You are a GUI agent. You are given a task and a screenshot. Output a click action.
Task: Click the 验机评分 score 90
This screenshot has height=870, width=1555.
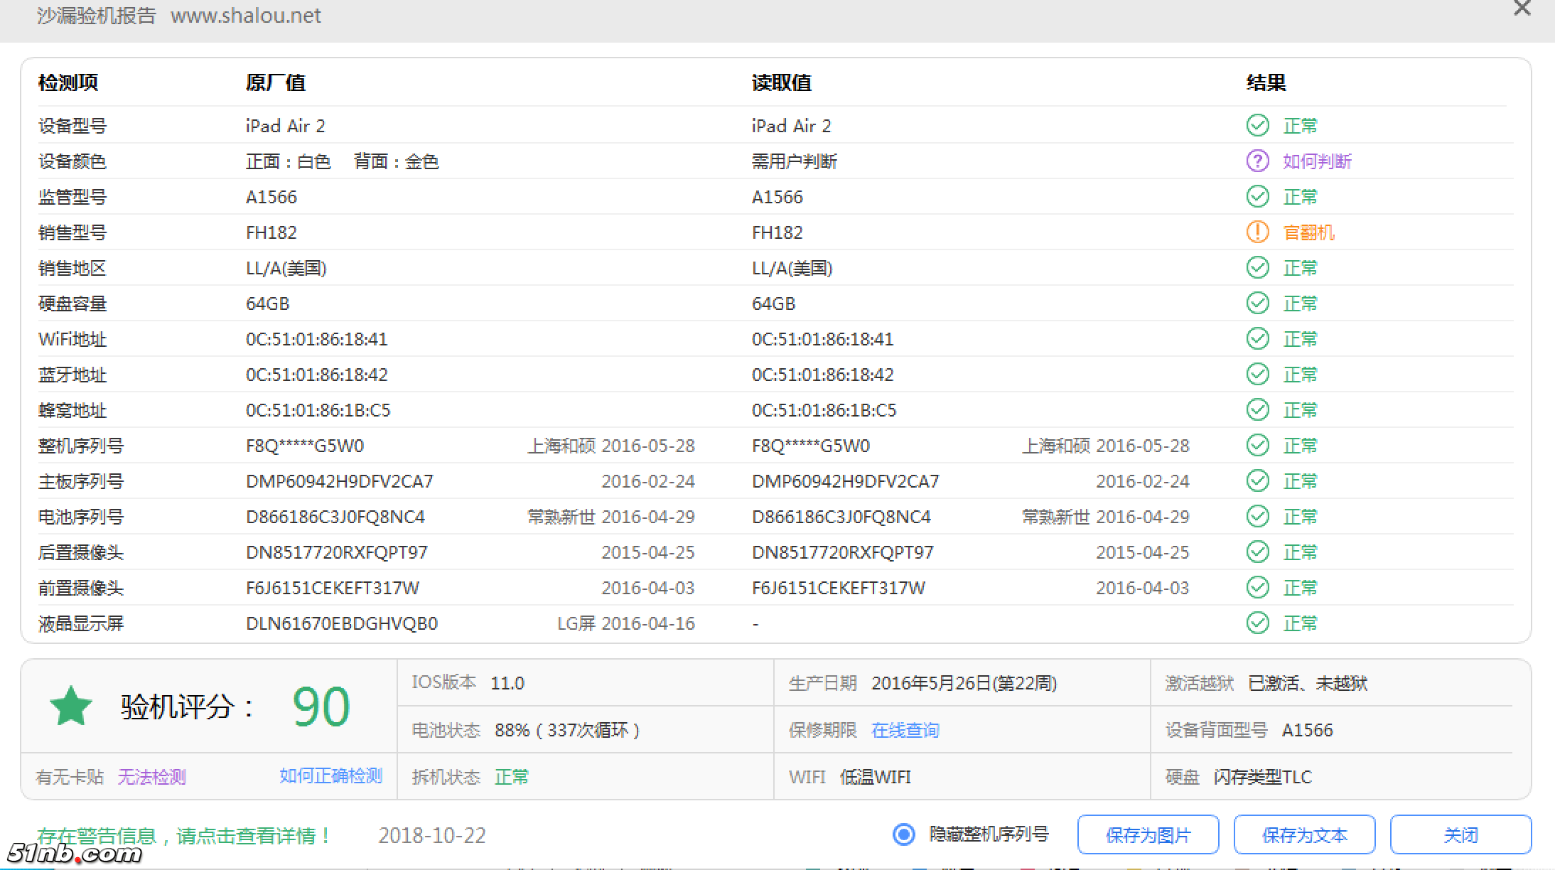[321, 707]
